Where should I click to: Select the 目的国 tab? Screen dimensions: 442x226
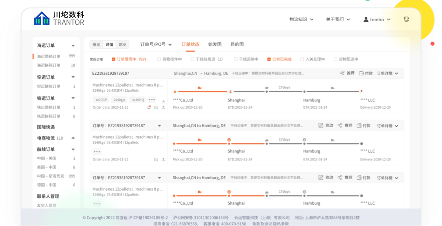pos(237,44)
